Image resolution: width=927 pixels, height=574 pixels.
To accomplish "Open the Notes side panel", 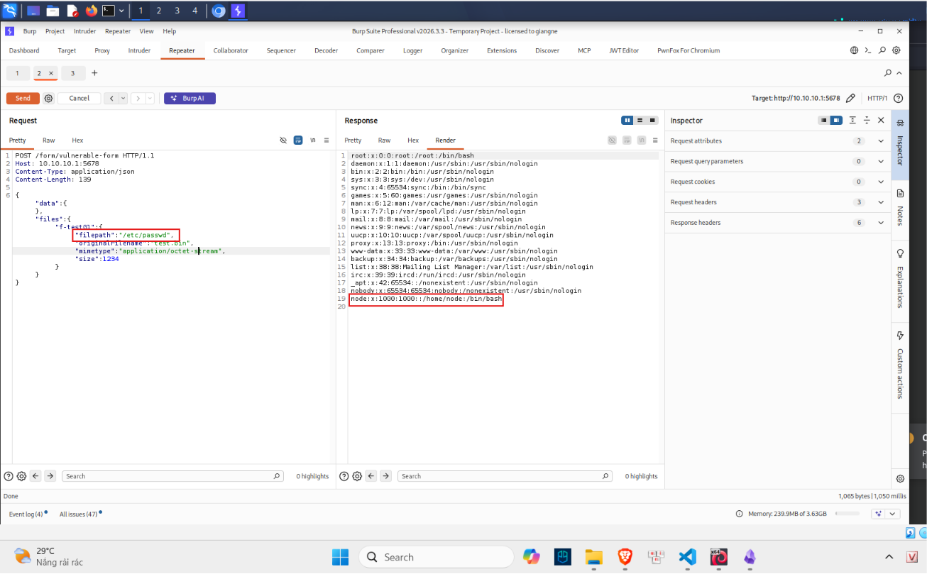I will point(900,209).
